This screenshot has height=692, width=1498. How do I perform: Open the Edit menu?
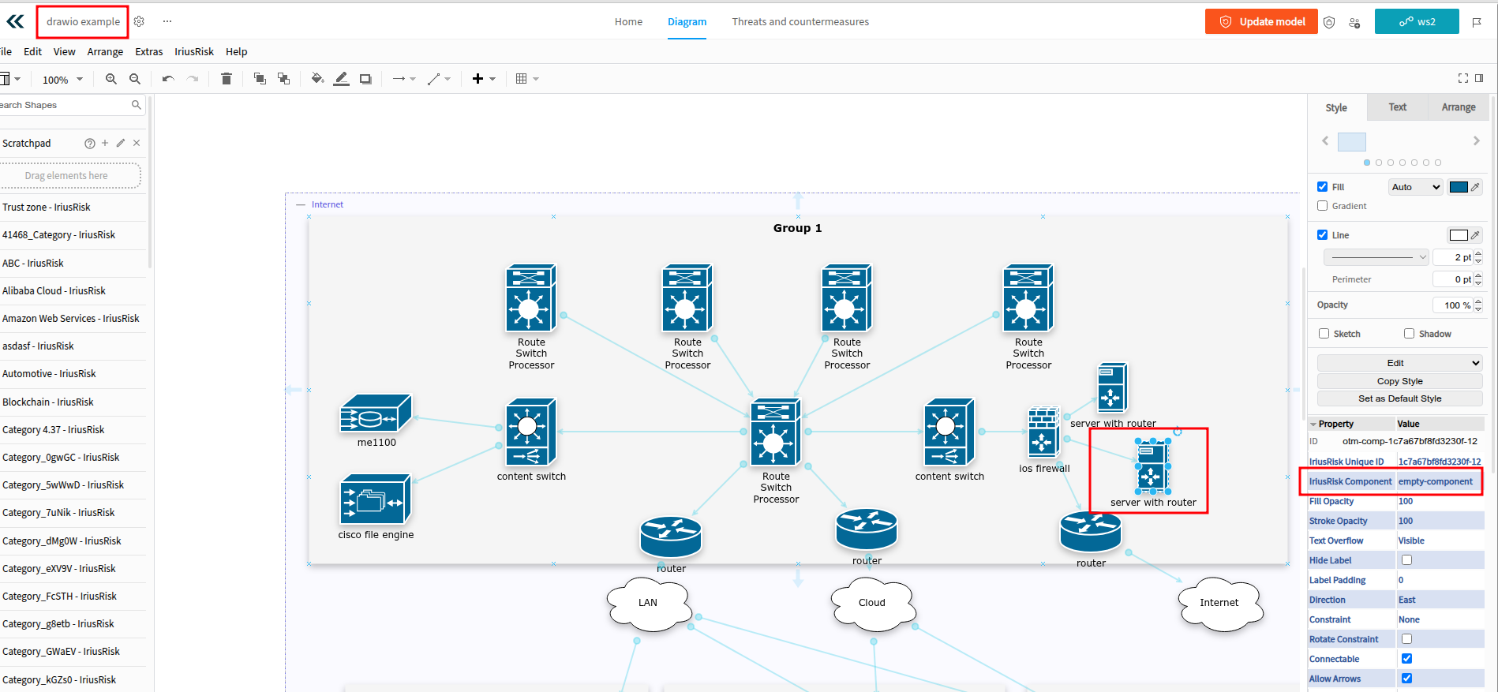pos(32,52)
